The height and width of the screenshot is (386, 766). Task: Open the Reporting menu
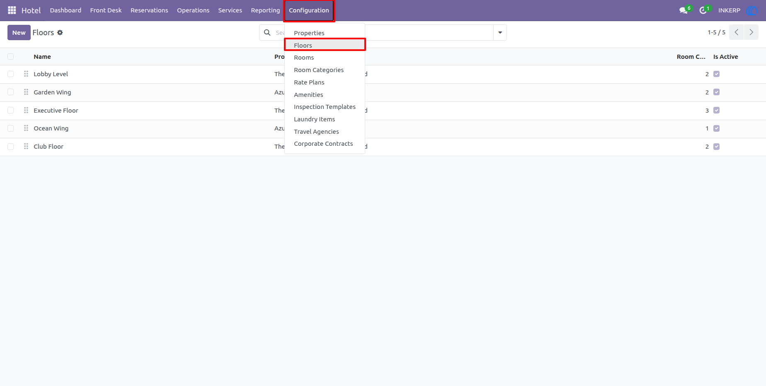point(265,10)
